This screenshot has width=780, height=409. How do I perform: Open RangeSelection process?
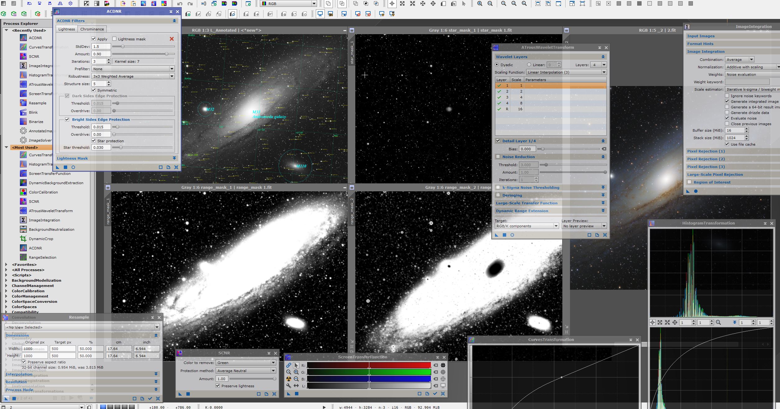pos(42,257)
